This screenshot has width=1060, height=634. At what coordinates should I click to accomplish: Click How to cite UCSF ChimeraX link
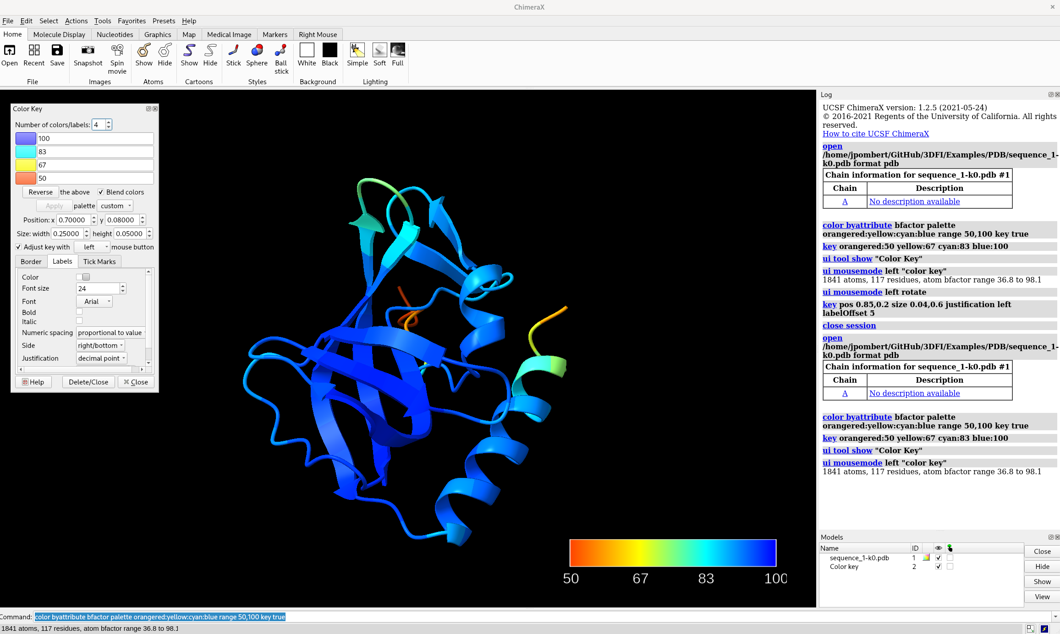[876, 134]
